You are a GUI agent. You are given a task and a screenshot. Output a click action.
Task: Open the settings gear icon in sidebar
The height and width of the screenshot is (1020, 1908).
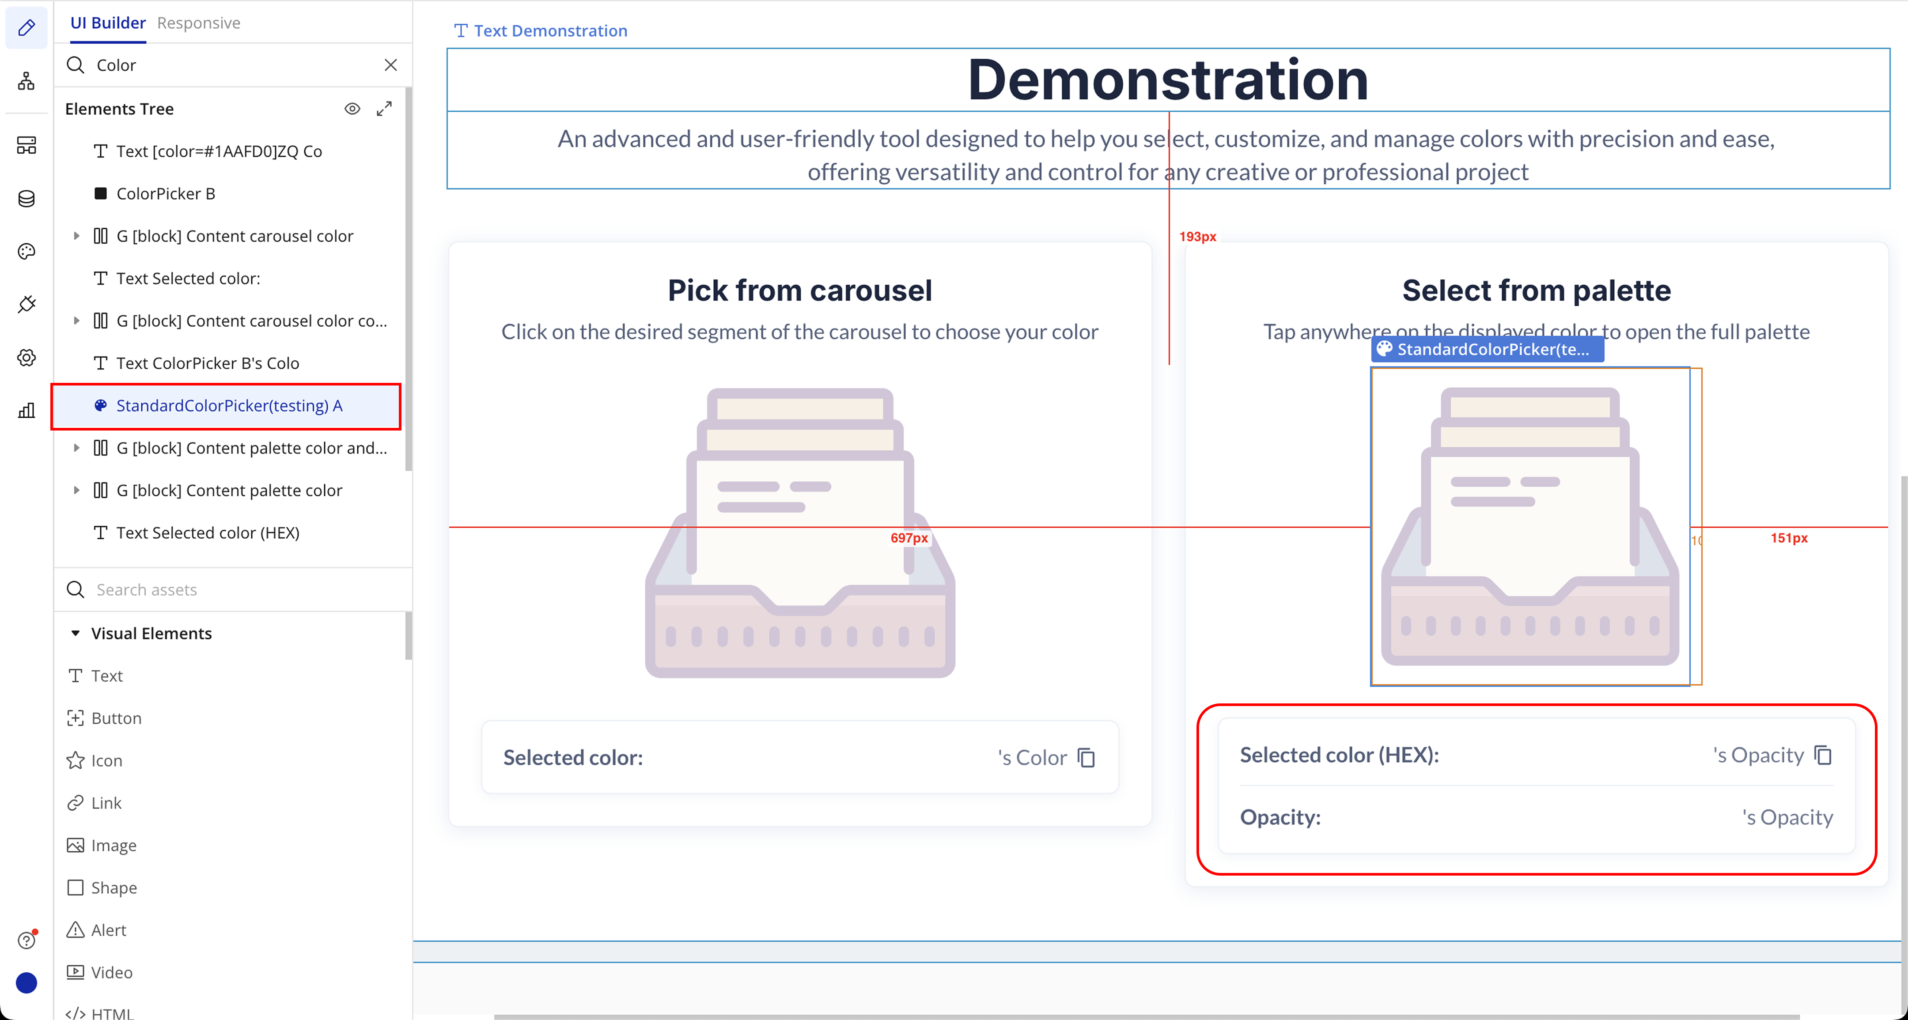tap(26, 358)
